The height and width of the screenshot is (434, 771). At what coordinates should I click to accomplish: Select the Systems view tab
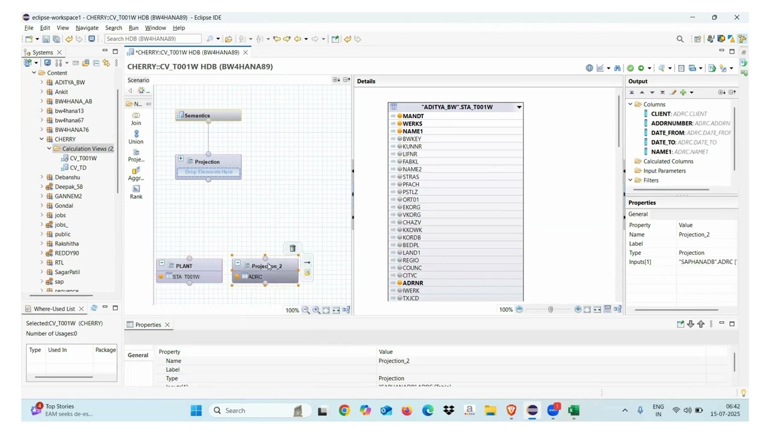(x=42, y=52)
